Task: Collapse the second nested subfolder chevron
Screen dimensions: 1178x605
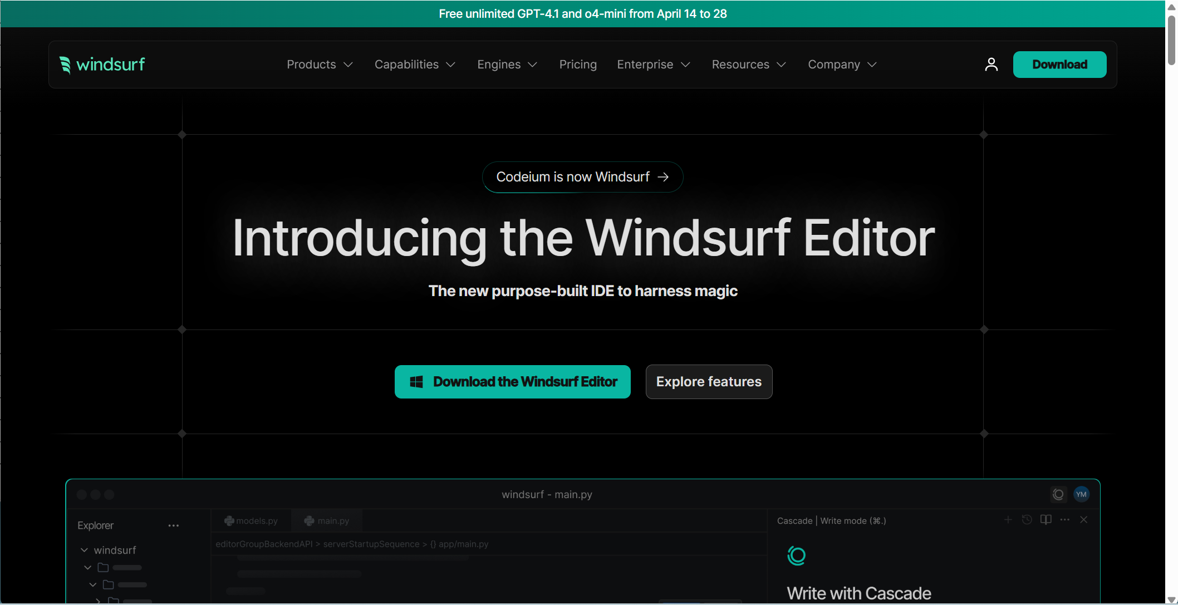Action: [93, 585]
